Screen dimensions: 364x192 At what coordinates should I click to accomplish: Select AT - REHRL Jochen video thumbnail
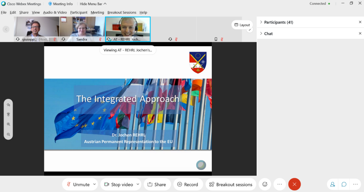(x=128, y=29)
